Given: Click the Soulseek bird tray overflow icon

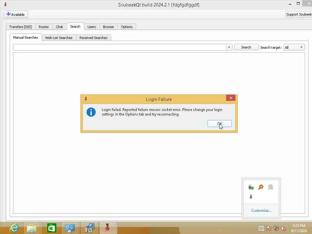Looking at the screenshot, I should click(x=251, y=197).
